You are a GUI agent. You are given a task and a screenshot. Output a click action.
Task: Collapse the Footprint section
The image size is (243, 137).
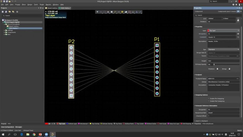pyautogui.click(x=195, y=75)
